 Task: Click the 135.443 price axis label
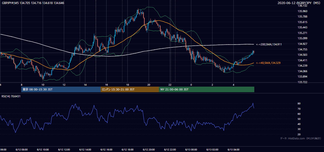click(x=302, y=28)
